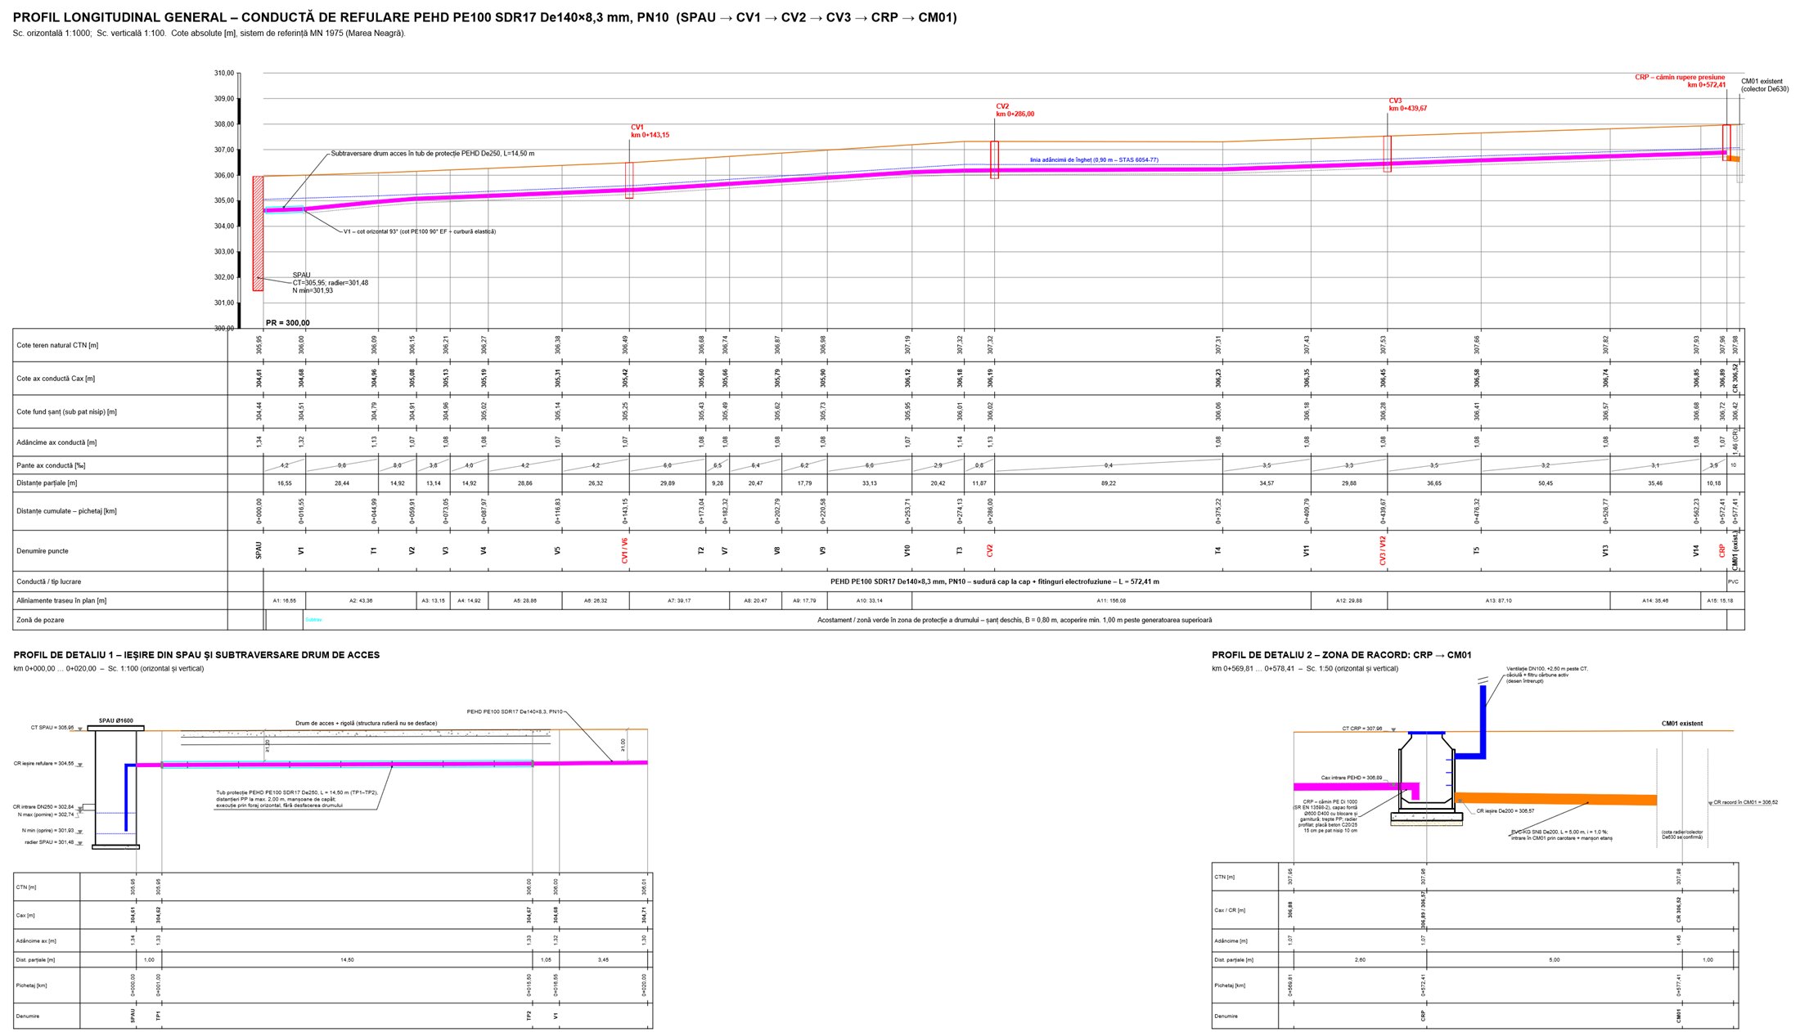This screenshot has width=1800, height=1032.
Task: Click heading 'PROFIL DE DETALIU 2 – ZONA DE RACORD'
Action: click(1342, 655)
